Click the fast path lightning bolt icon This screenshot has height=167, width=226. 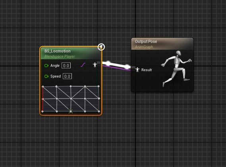pos(101,47)
